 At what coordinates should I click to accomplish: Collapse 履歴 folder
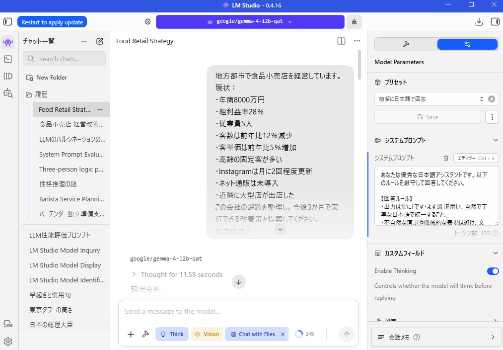coord(37,94)
